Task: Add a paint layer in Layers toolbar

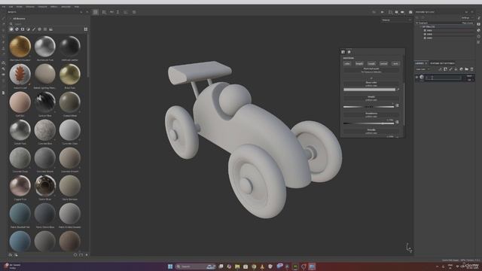Action: click(x=450, y=69)
